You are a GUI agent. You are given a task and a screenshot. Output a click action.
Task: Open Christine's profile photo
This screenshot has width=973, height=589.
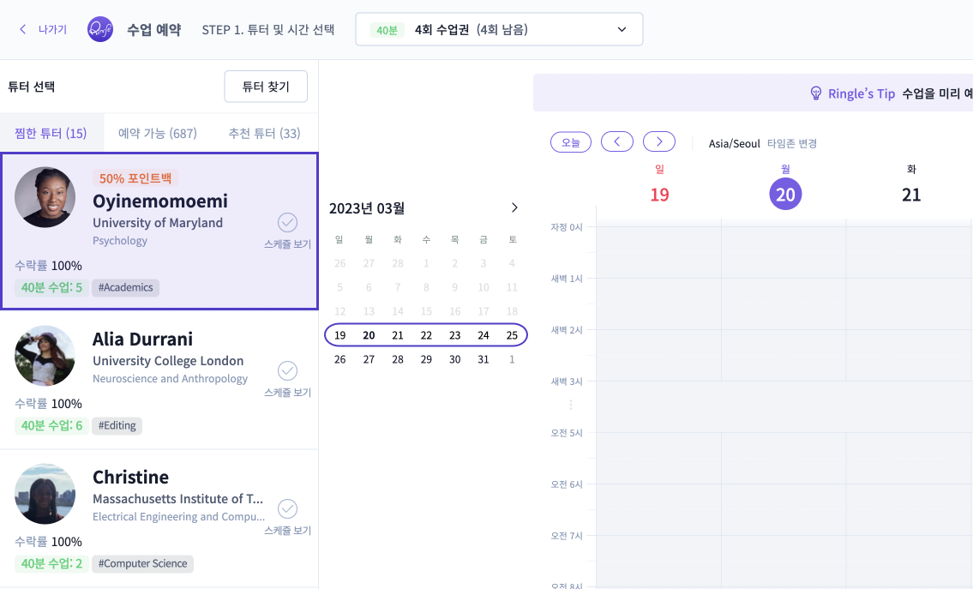pos(45,494)
